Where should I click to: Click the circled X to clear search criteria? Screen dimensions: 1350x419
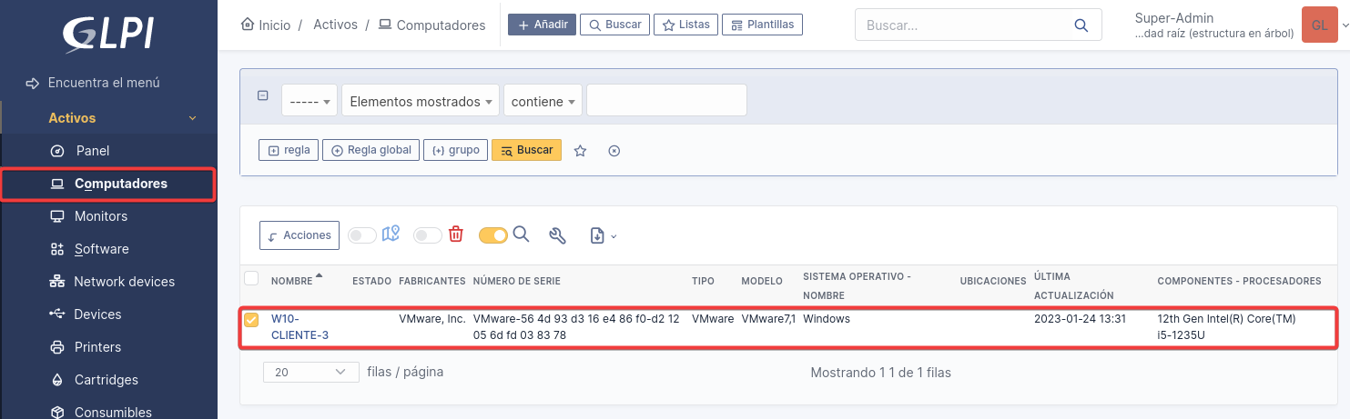(614, 151)
